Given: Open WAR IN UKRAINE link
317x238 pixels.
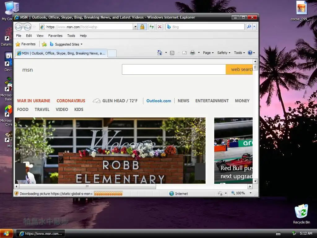Looking at the screenshot, I should tap(33, 101).
